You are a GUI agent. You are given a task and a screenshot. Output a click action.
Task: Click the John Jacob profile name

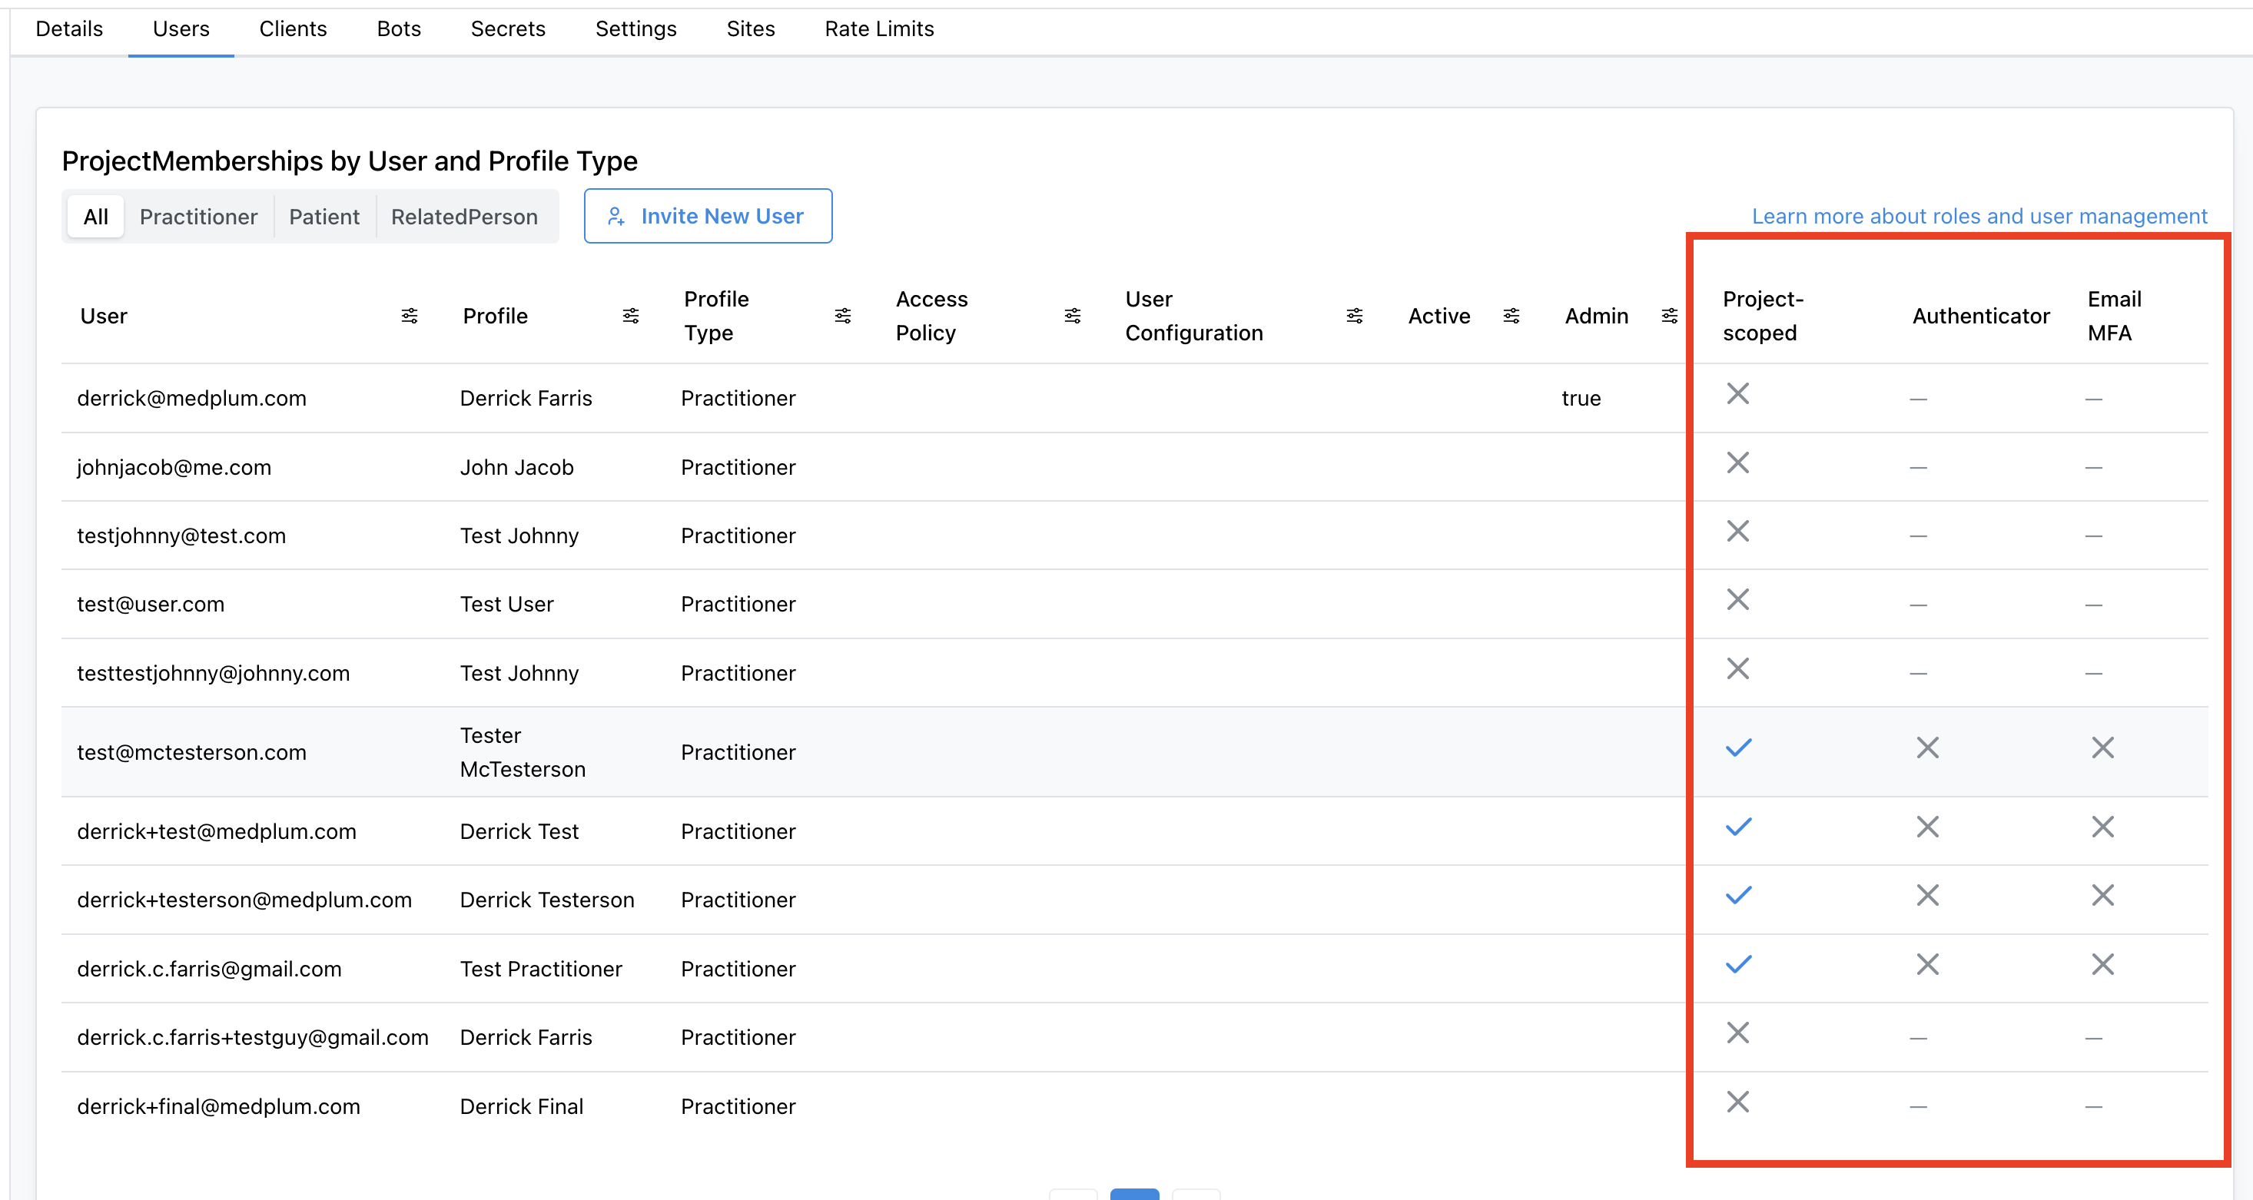517,467
